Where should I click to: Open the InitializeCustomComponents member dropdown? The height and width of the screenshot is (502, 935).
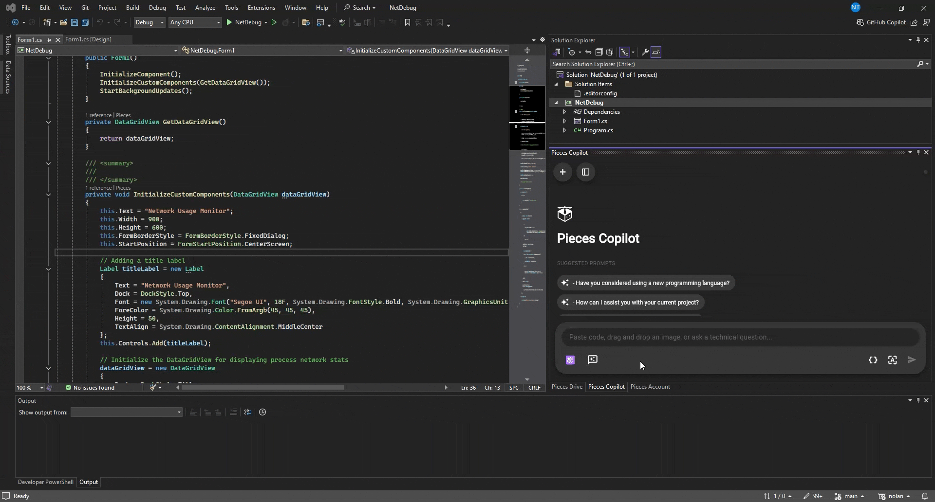(x=427, y=51)
